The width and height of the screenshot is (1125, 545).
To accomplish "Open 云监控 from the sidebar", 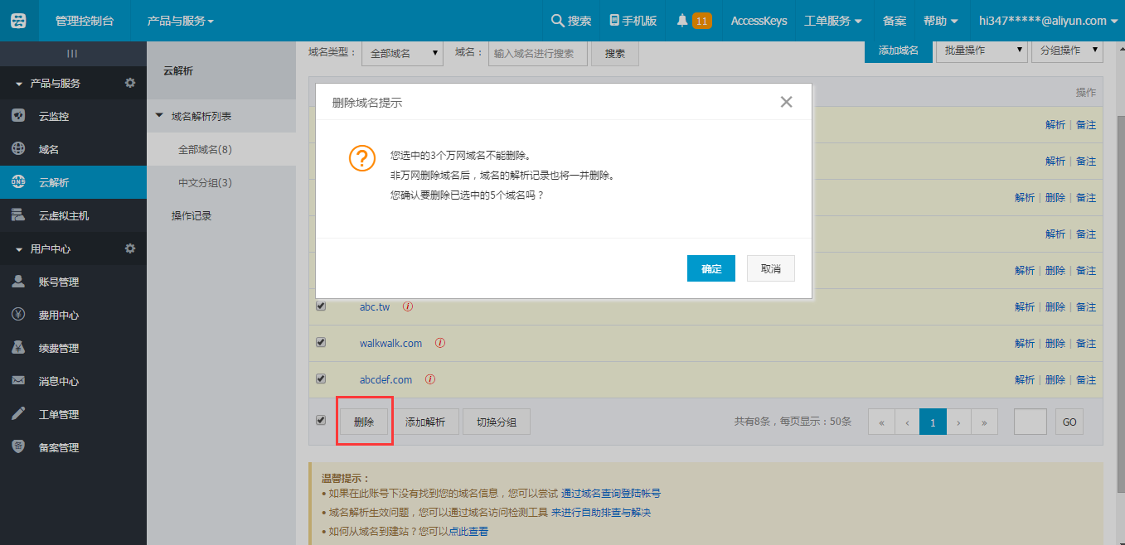I will coord(54,116).
